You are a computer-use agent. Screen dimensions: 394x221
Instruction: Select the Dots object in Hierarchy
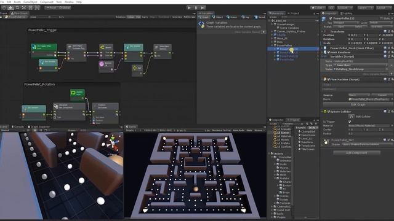click(279, 42)
